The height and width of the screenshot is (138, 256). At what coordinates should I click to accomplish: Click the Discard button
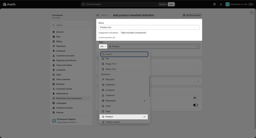[162, 4]
